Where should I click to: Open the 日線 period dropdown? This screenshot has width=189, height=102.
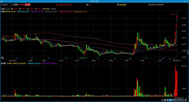pyautogui.click(x=5, y=9)
